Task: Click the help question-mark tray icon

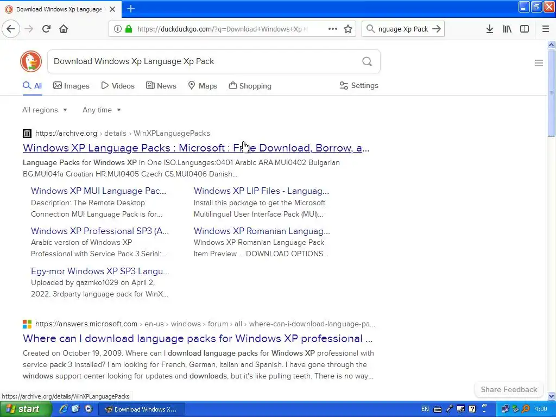Action: (x=472, y=409)
